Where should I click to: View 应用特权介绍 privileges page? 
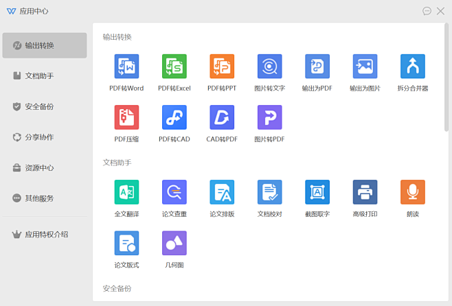pos(44,234)
